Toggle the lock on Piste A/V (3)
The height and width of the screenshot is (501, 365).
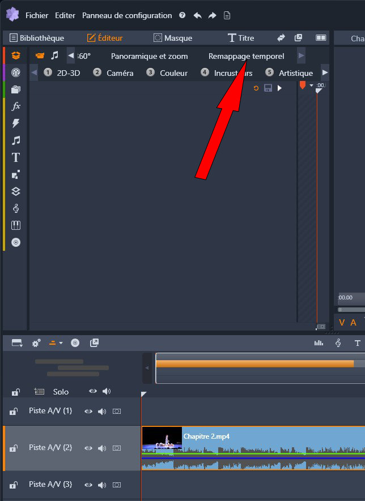point(14,485)
